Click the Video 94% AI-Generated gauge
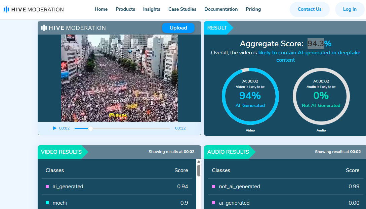Screen dimensions: 366x209 point(250,96)
